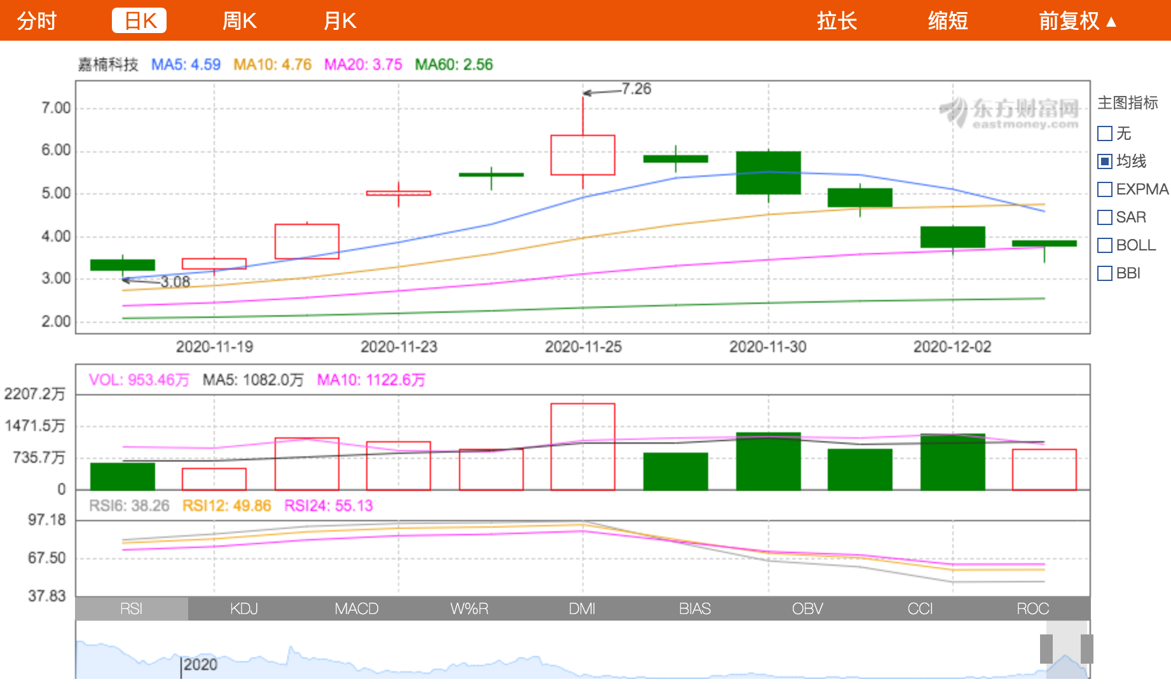Select the OBV indicator tab
Viewport: 1171px width, 684px height.
[x=807, y=608]
